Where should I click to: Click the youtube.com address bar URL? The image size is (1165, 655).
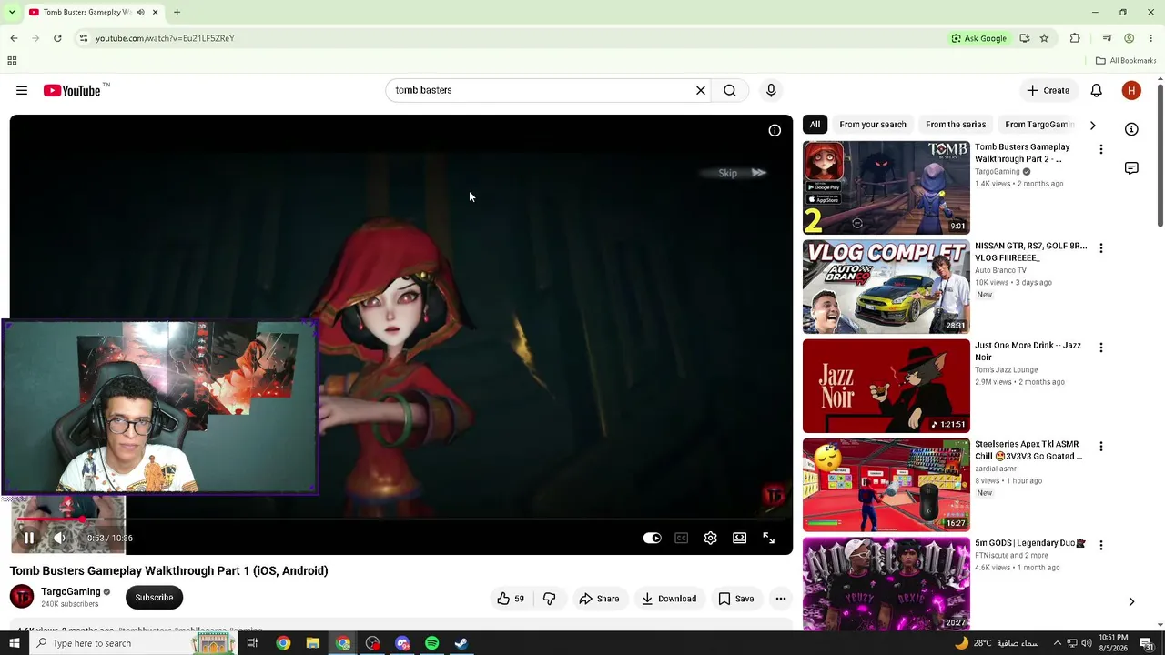[165, 38]
